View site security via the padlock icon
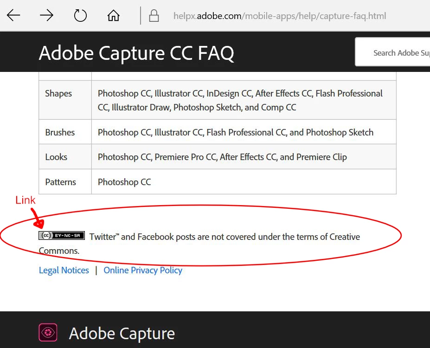The height and width of the screenshot is (348, 430). click(154, 16)
